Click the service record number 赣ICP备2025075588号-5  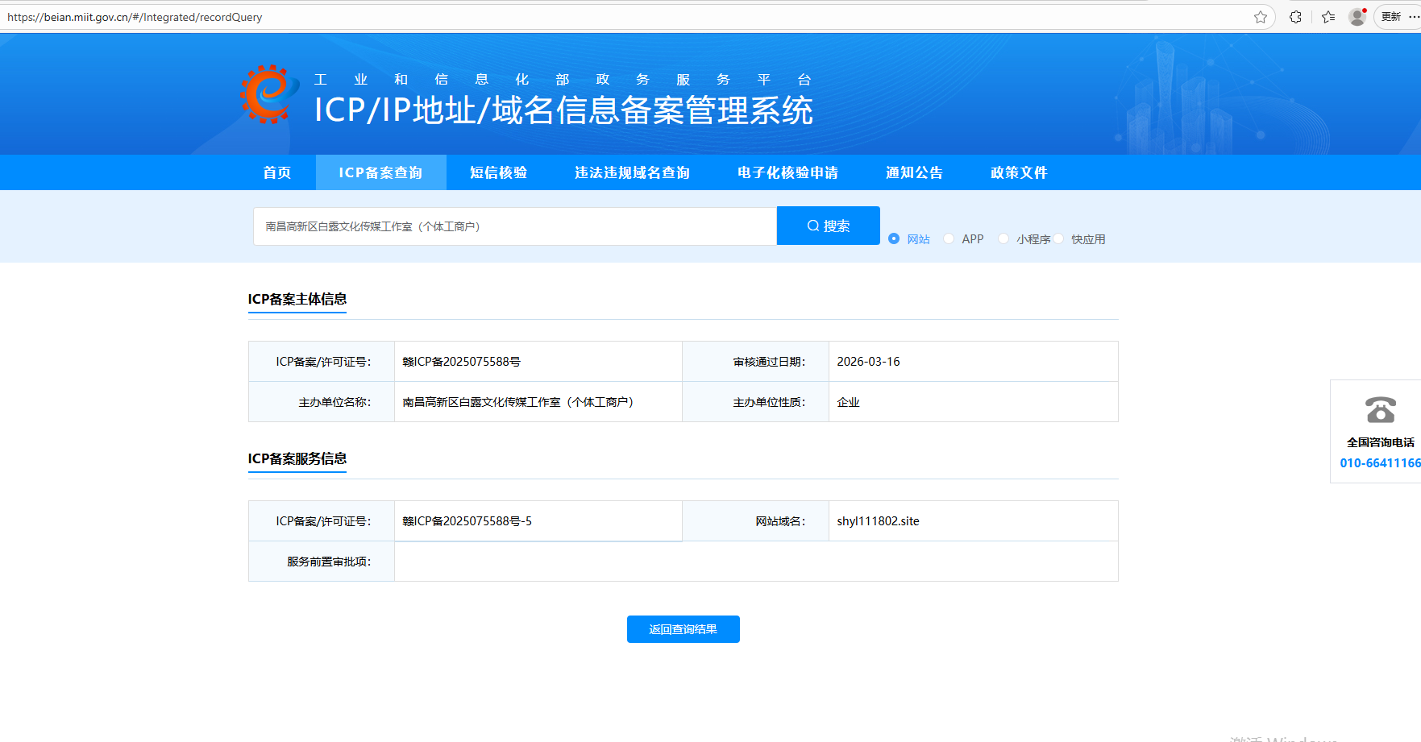[467, 521]
